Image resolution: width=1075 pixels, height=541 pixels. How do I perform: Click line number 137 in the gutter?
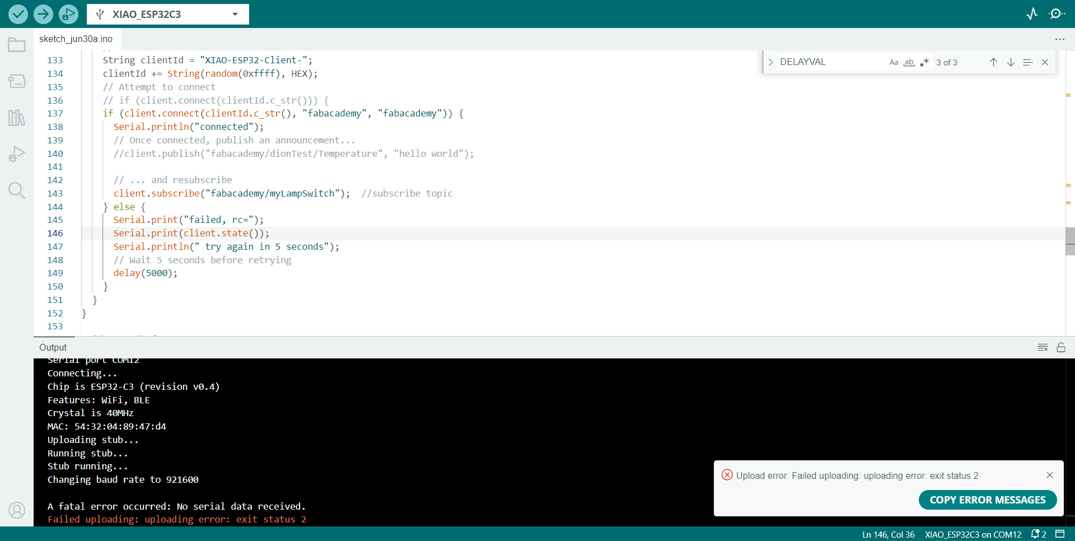point(55,113)
